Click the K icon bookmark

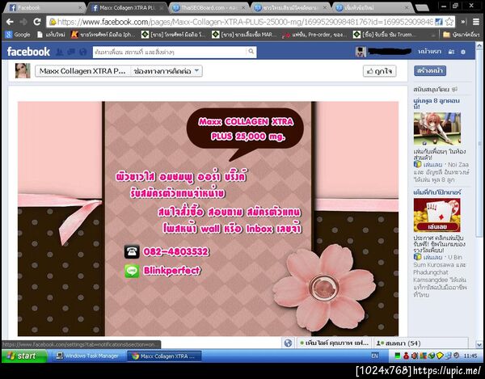pyautogui.click(x=103, y=35)
